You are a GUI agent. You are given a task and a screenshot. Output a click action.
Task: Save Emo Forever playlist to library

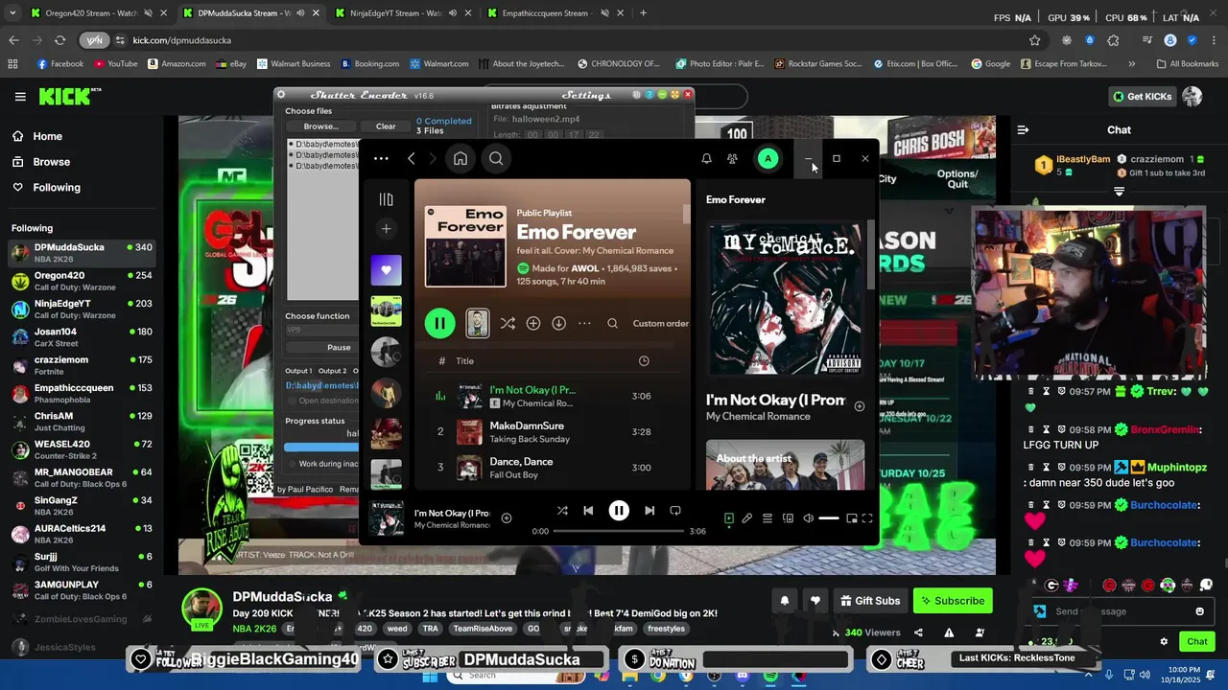tap(533, 323)
